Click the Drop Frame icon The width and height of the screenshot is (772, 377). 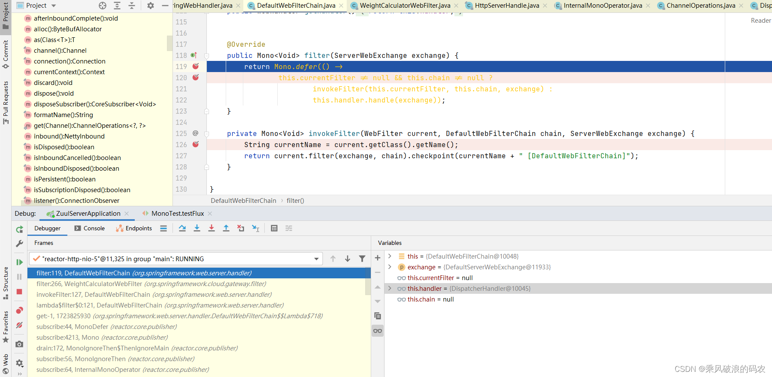click(241, 228)
